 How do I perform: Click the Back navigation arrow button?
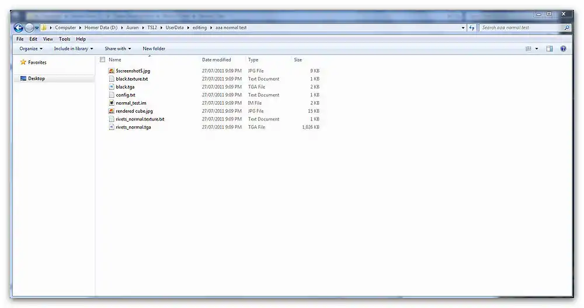[18, 27]
